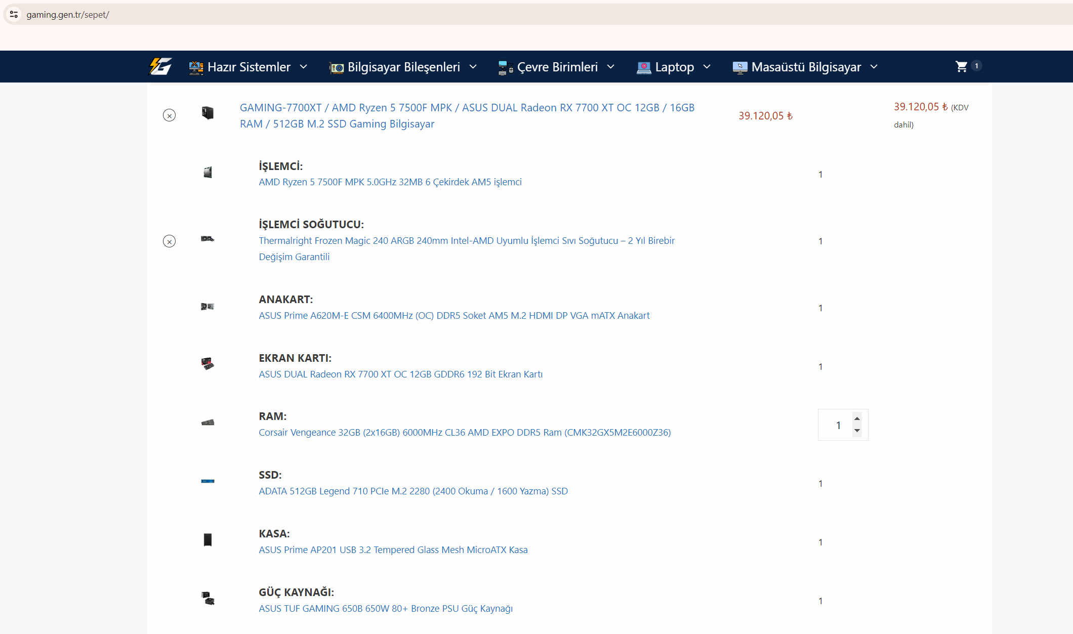Click the EKRAN KARTI heading label

pyautogui.click(x=295, y=358)
